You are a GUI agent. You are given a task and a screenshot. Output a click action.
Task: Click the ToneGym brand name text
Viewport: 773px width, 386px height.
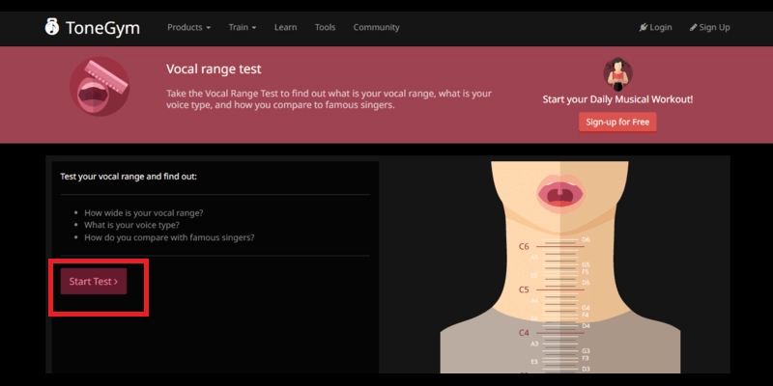click(x=102, y=27)
